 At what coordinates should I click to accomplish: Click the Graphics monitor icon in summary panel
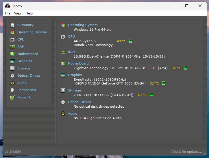[x=63, y=75]
